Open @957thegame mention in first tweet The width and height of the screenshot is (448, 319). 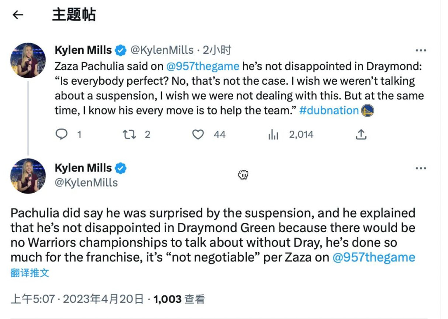203,66
